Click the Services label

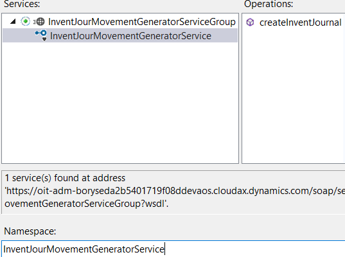22,4
